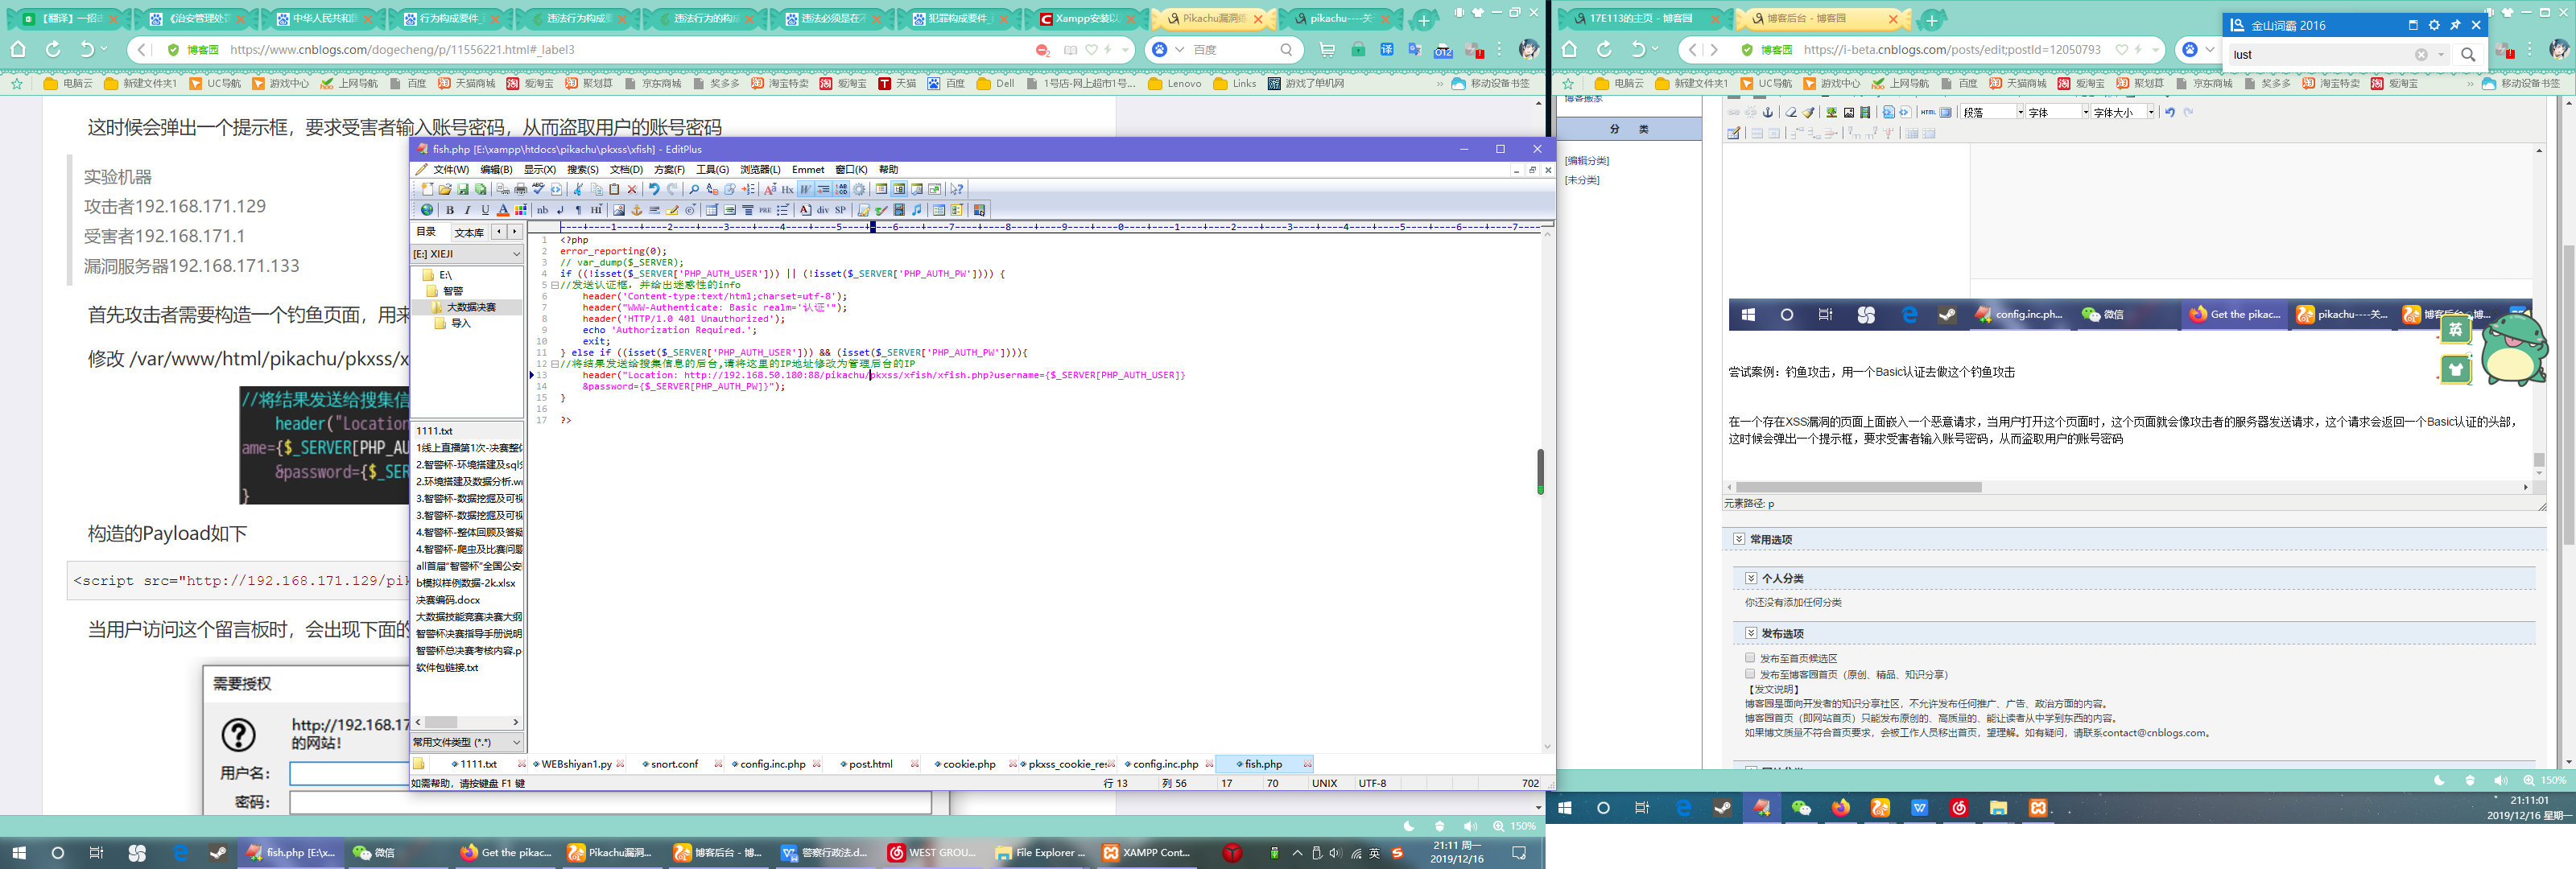The width and height of the screenshot is (2576, 869).
Task: Open the [E:] XIEJI drive dropdown
Action: (516, 254)
